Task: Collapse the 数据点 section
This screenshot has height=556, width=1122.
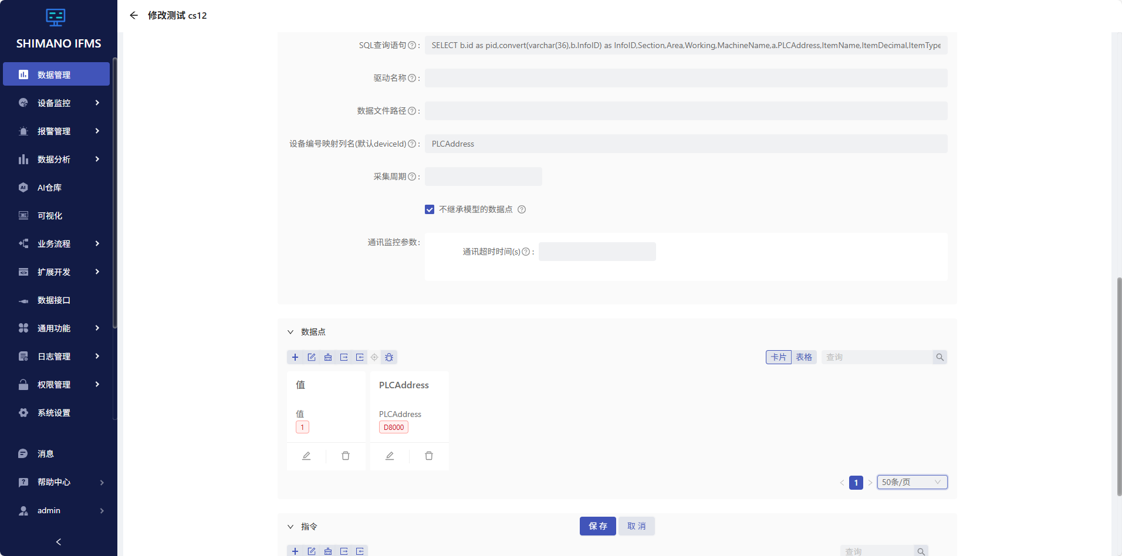Action: tap(291, 331)
